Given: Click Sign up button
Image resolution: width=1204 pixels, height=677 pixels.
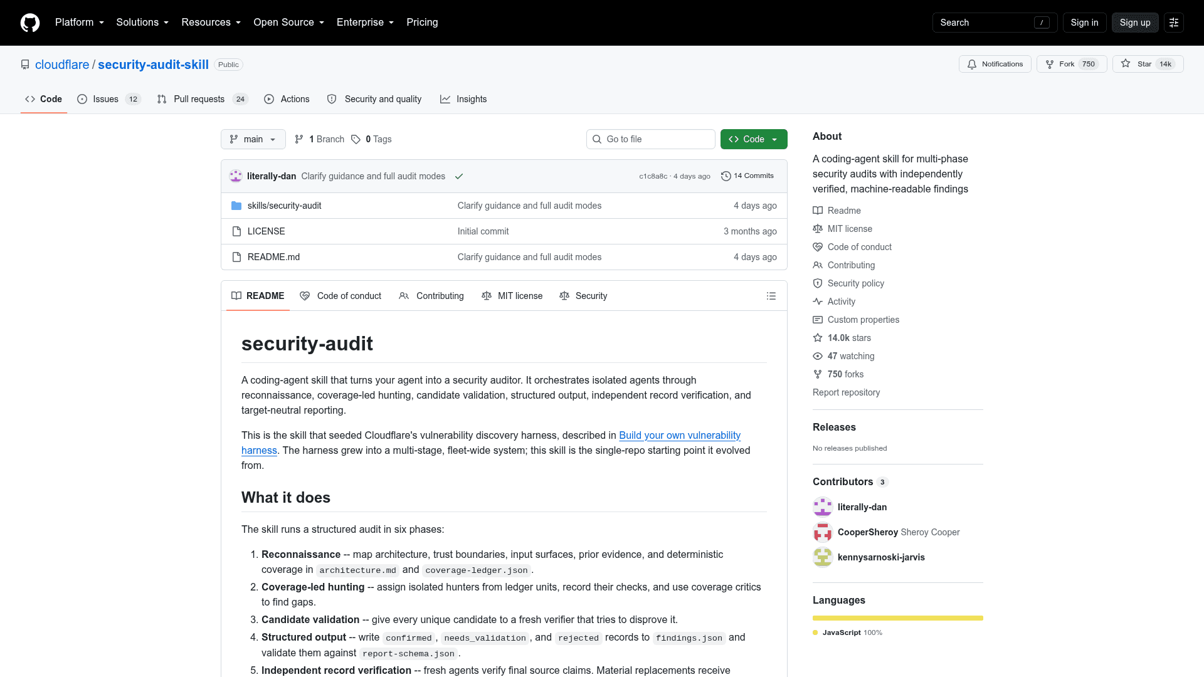Looking at the screenshot, I should pyautogui.click(x=1135, y=23).
